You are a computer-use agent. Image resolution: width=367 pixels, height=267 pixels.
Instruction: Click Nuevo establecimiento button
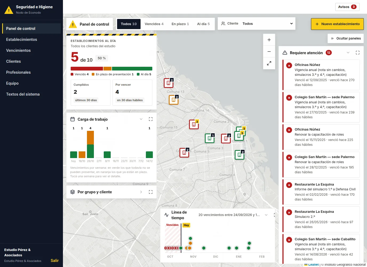[337, 24]
